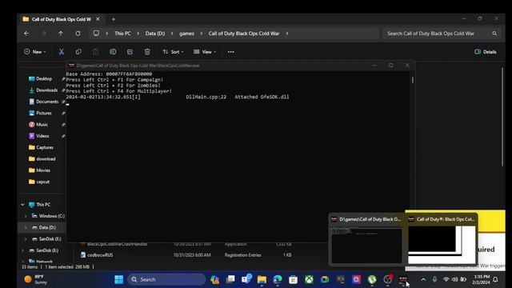Image resolution: width=512 pixels, height=288 pixels.
Task: Click Call of Duty Black Ops Cold War breadcrumb
Action: (x=244, y=34)
